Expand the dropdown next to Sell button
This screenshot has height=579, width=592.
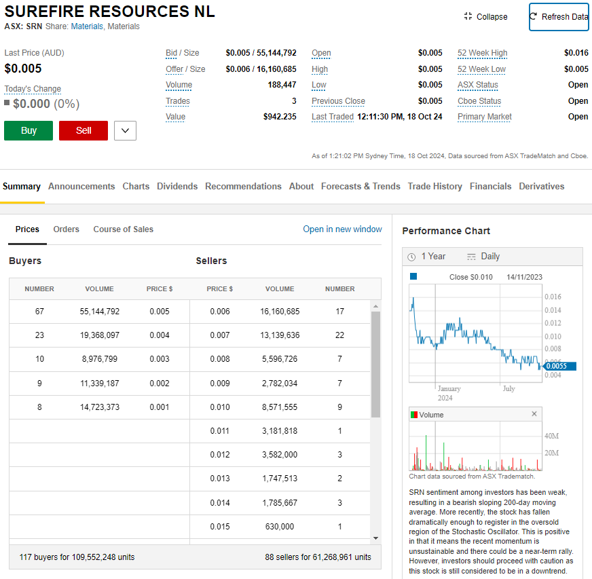point(126,130)
